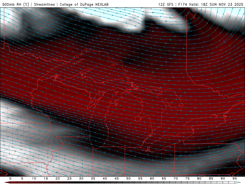245x184 pixels.
Task: Click the colorbar tick label "90"
Action: (223, 178)
